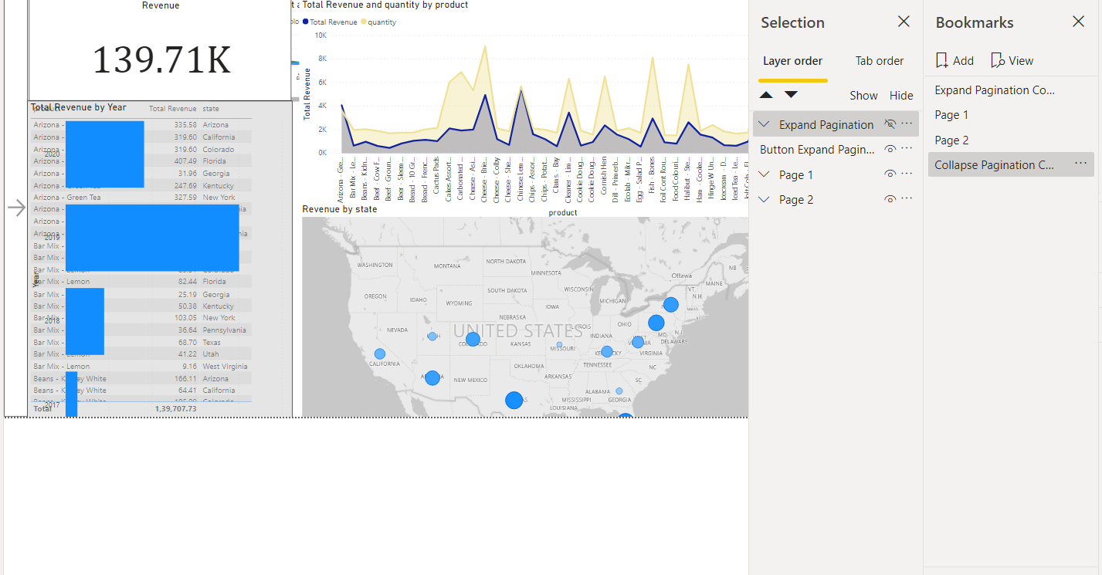Expand the Page 2 group chevron
This screenshot has height=575, width=1102.
[765, 199]
